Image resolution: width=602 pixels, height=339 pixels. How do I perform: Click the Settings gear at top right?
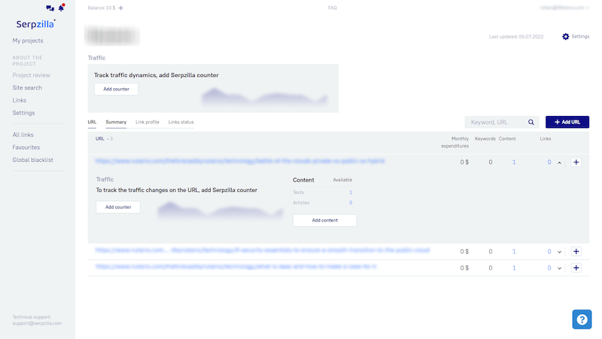coord(566,36)
